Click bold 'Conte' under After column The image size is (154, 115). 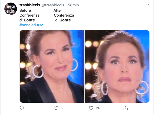[x=65, y=20]
